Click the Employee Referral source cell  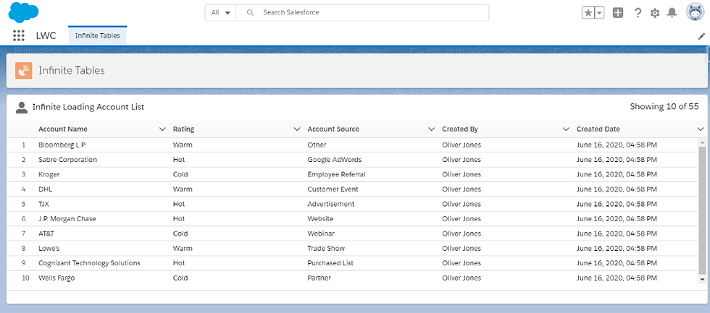click(336, 174)
